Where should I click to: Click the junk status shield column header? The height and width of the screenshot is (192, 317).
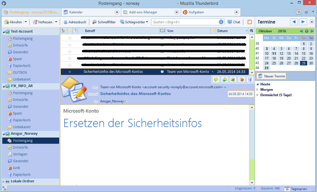click(213, 31)
